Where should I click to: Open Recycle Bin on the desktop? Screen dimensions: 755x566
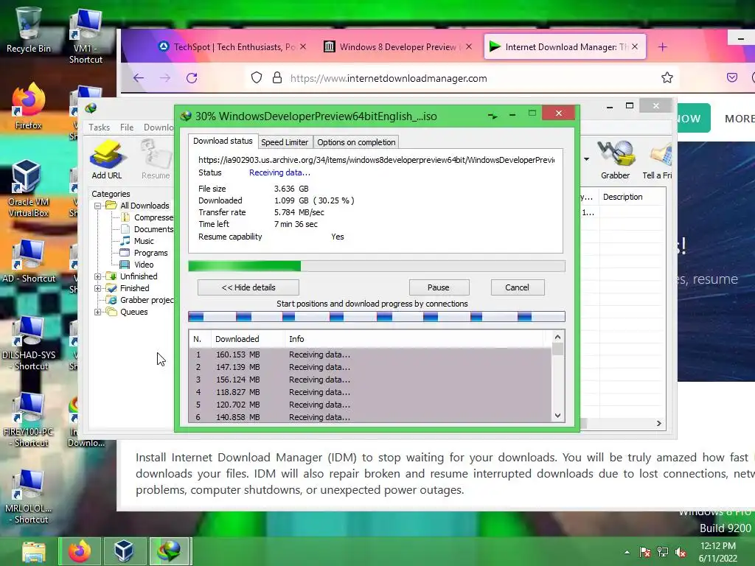tap(29, 29)
